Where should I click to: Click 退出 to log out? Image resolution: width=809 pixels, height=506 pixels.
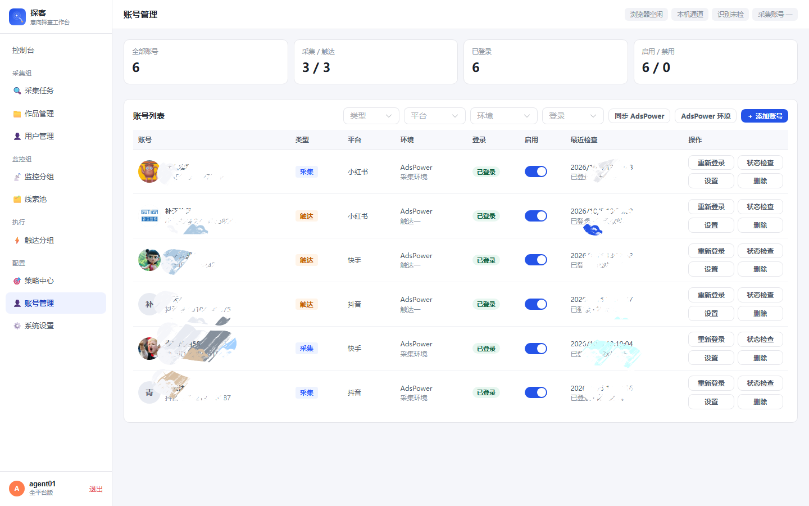point(96,489)
